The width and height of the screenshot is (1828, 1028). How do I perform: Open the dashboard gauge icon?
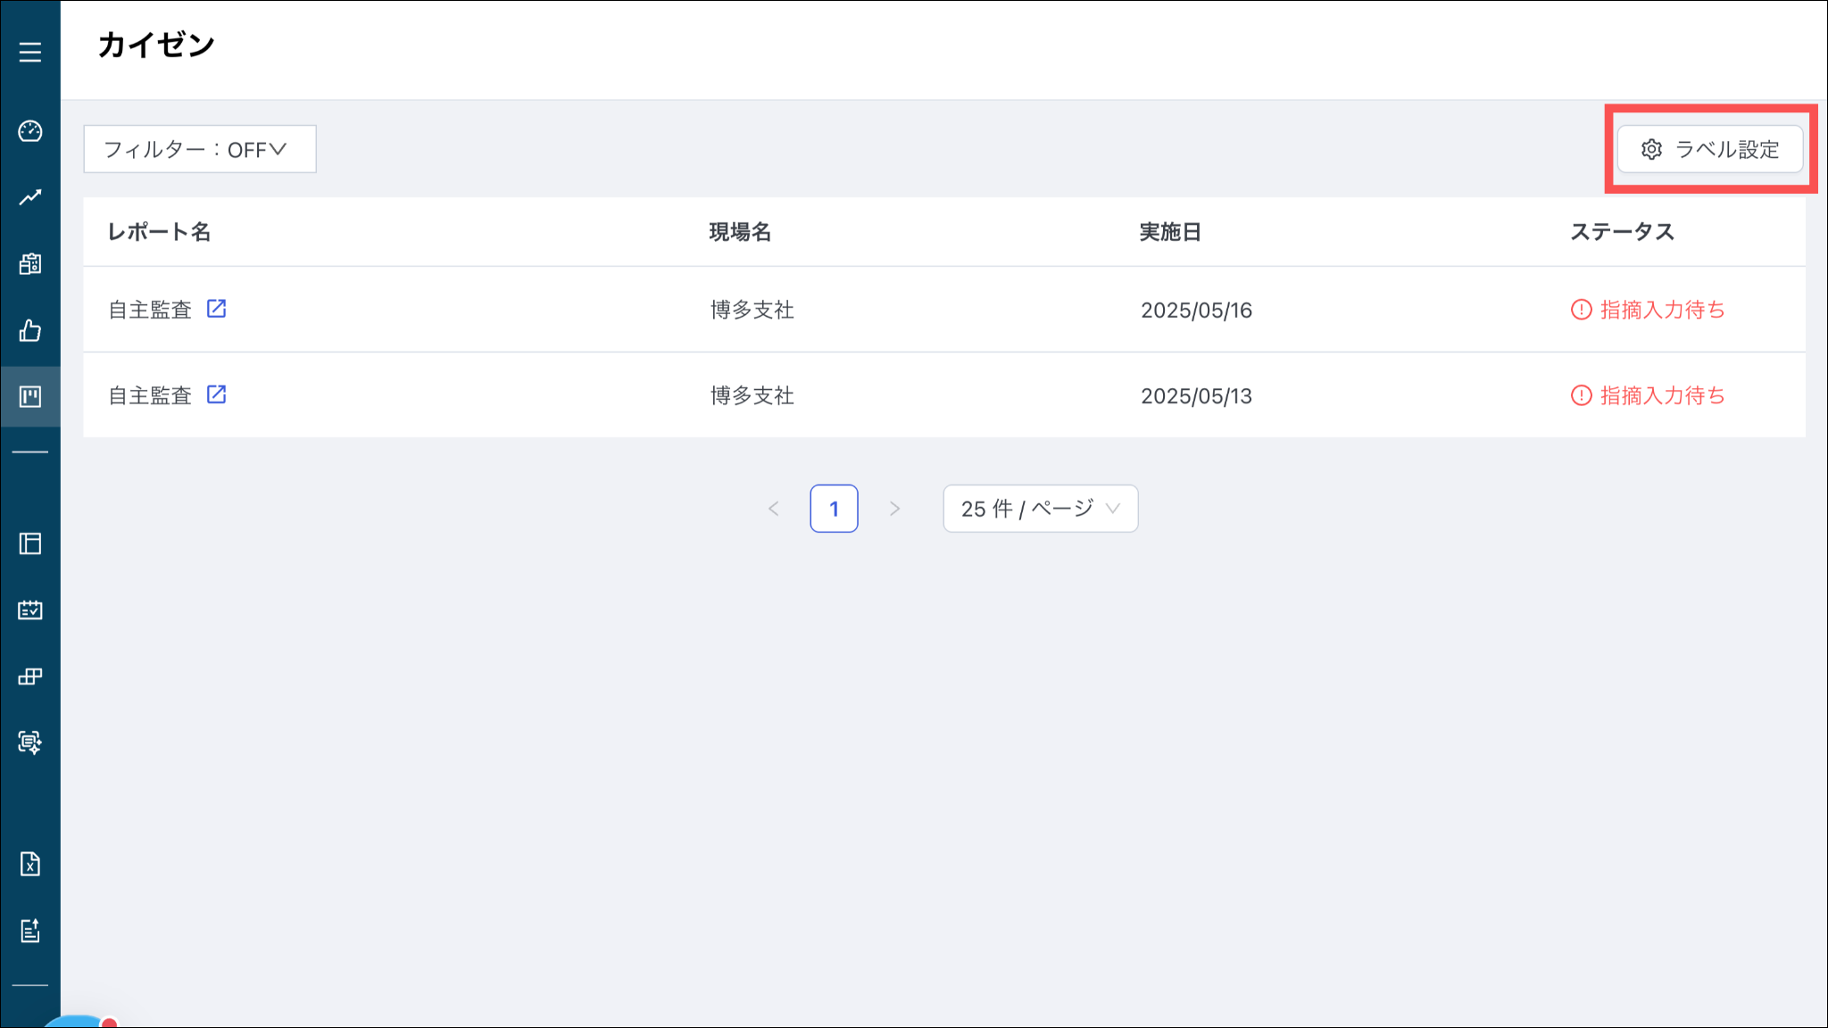pyautogui.click(x=30, y=131)
